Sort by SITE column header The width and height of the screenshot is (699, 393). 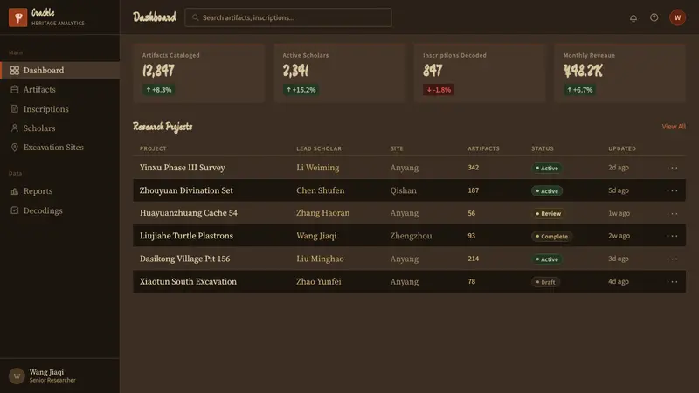click(x=397, y=148)
